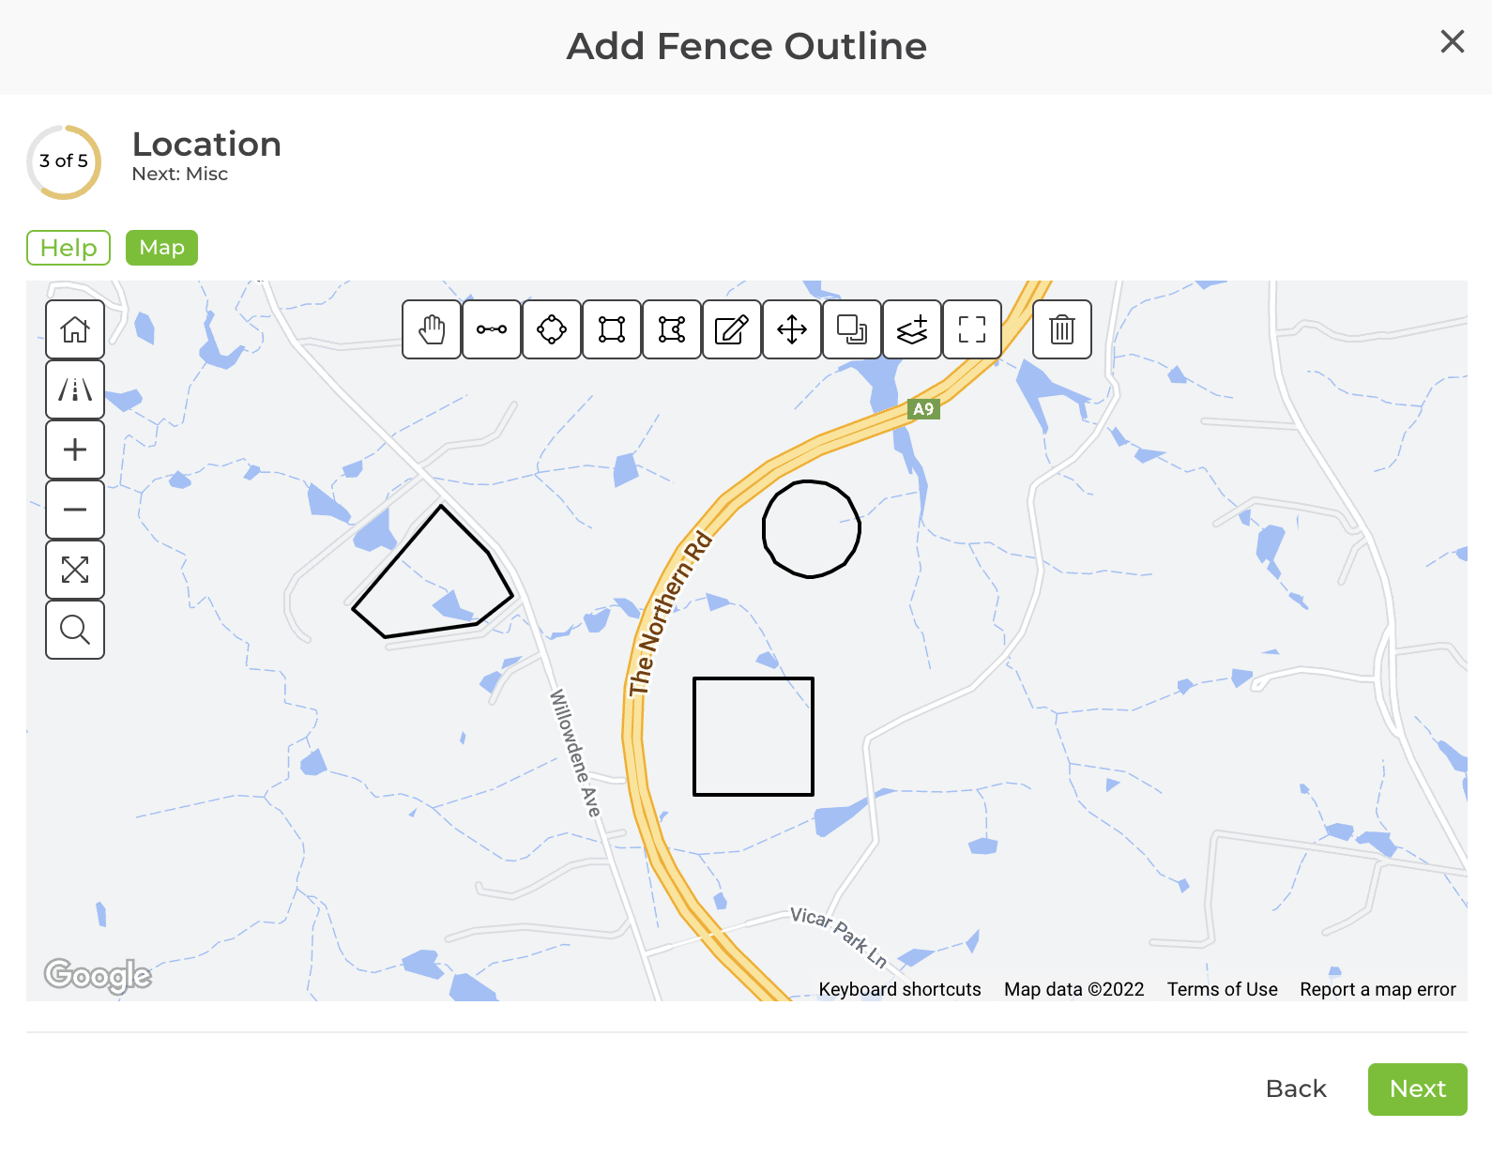Select the hand pan tool
The image size is (1492, 1158).
click(x=431, y=330)
